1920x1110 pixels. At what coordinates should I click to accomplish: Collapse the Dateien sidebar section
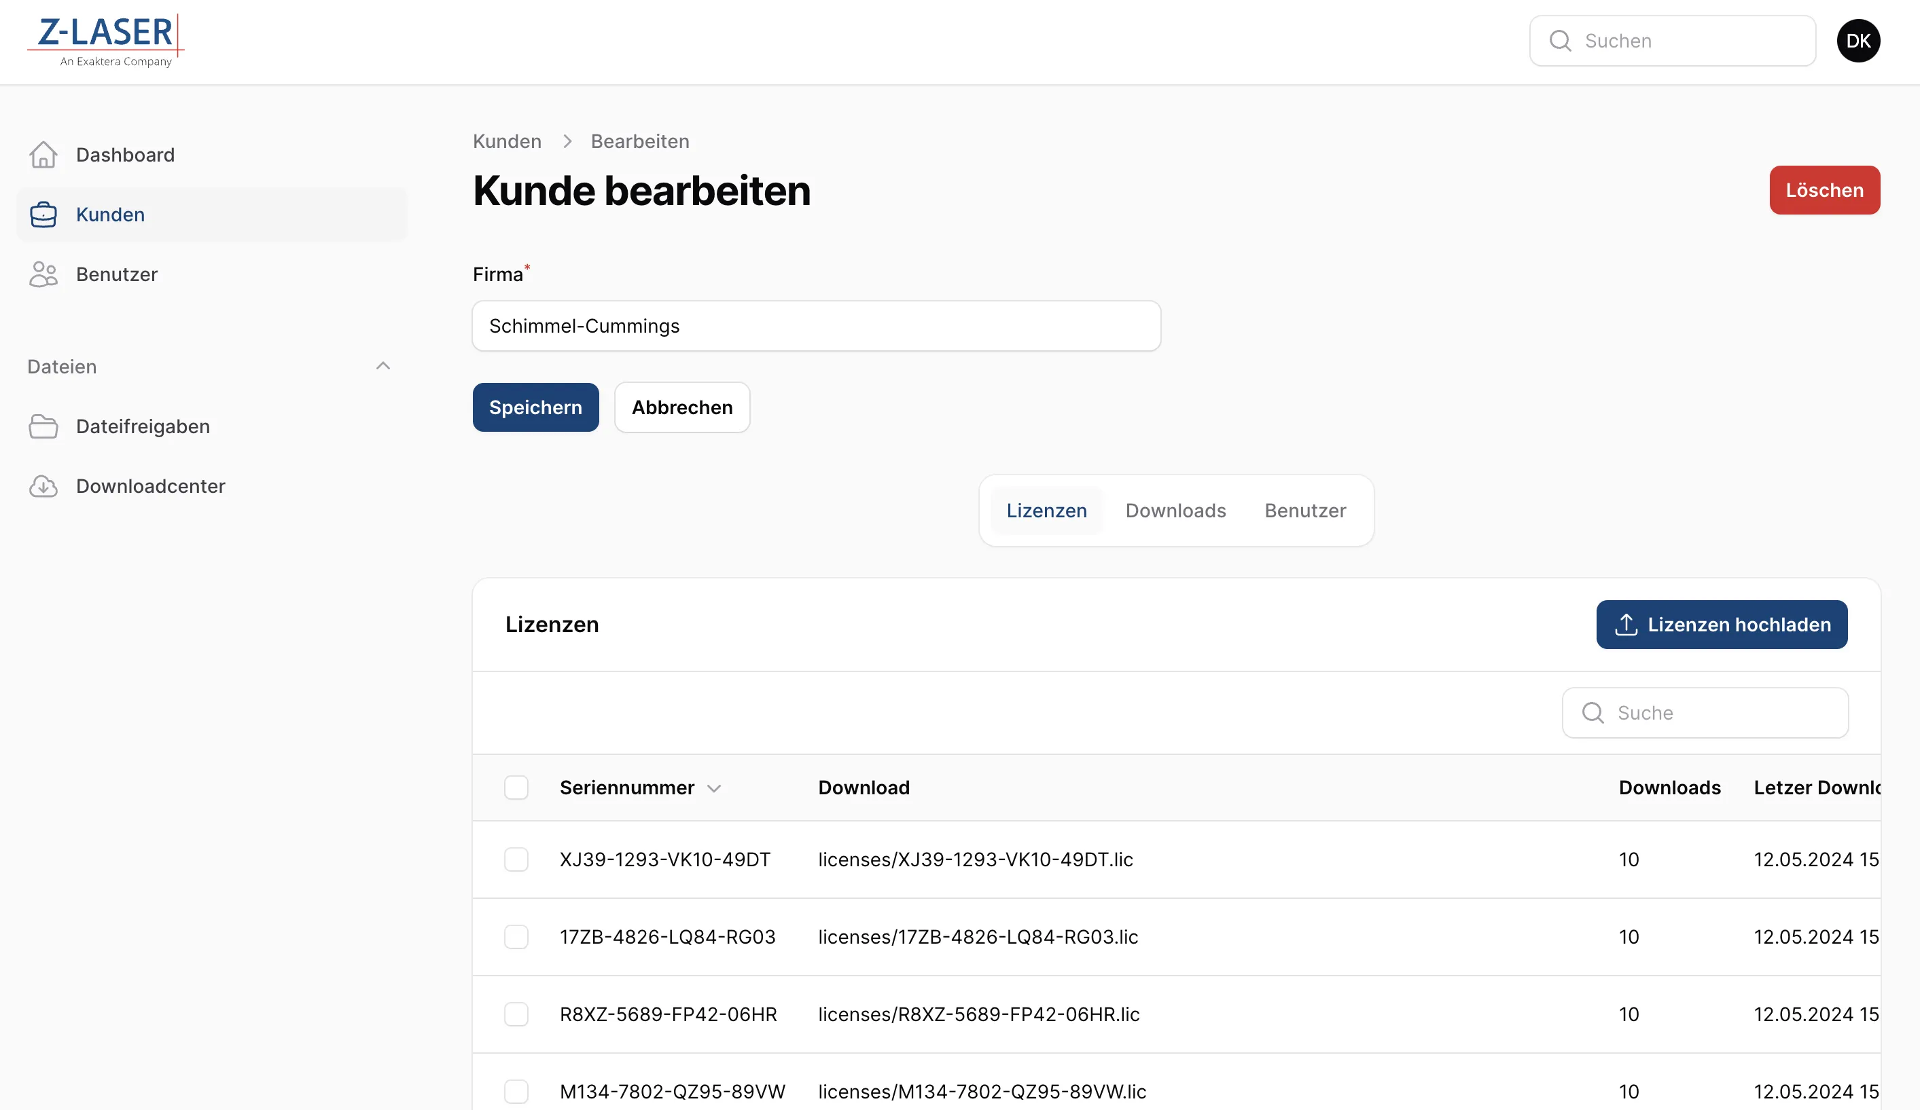(383, 366)
